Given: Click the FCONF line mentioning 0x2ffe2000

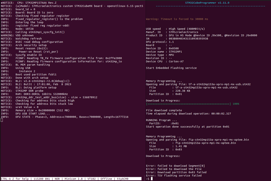Looking at the screenshot, I should (61, 58).
